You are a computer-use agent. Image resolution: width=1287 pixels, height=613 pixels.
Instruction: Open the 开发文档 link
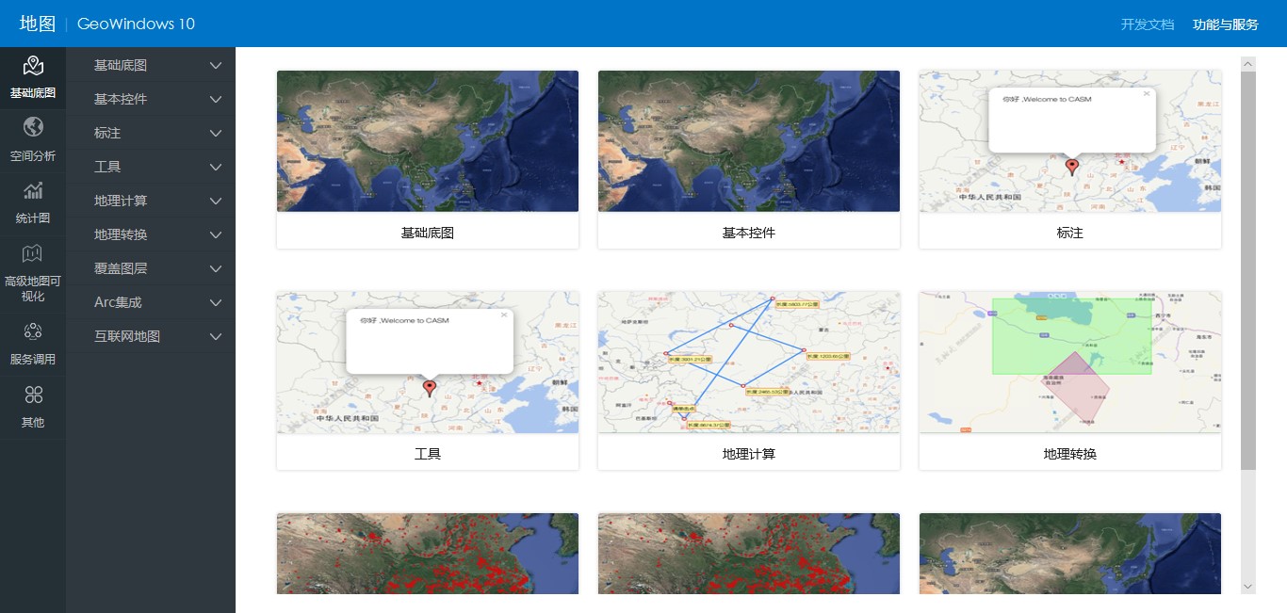[x=1148, y=24]
